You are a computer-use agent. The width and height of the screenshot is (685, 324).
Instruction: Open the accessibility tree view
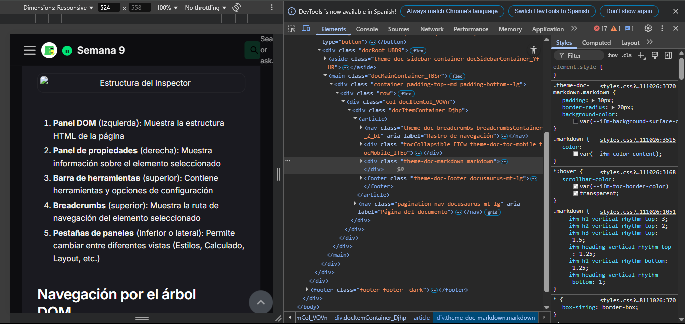click(x=534, y=49)
